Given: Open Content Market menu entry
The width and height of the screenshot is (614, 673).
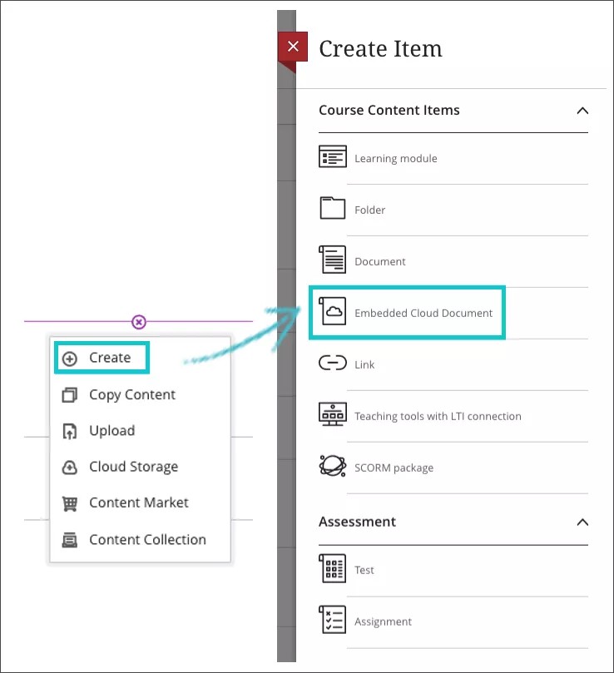Looking at the screenshot, I should (138, 502).
